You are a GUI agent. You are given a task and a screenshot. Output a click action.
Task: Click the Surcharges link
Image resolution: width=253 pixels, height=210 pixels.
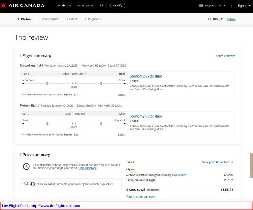click(x=179, y=175)
